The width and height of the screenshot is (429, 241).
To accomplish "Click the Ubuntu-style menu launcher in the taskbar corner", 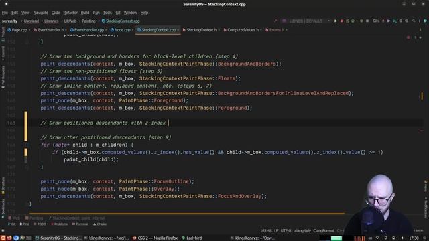I will click(x=3, y=238).
